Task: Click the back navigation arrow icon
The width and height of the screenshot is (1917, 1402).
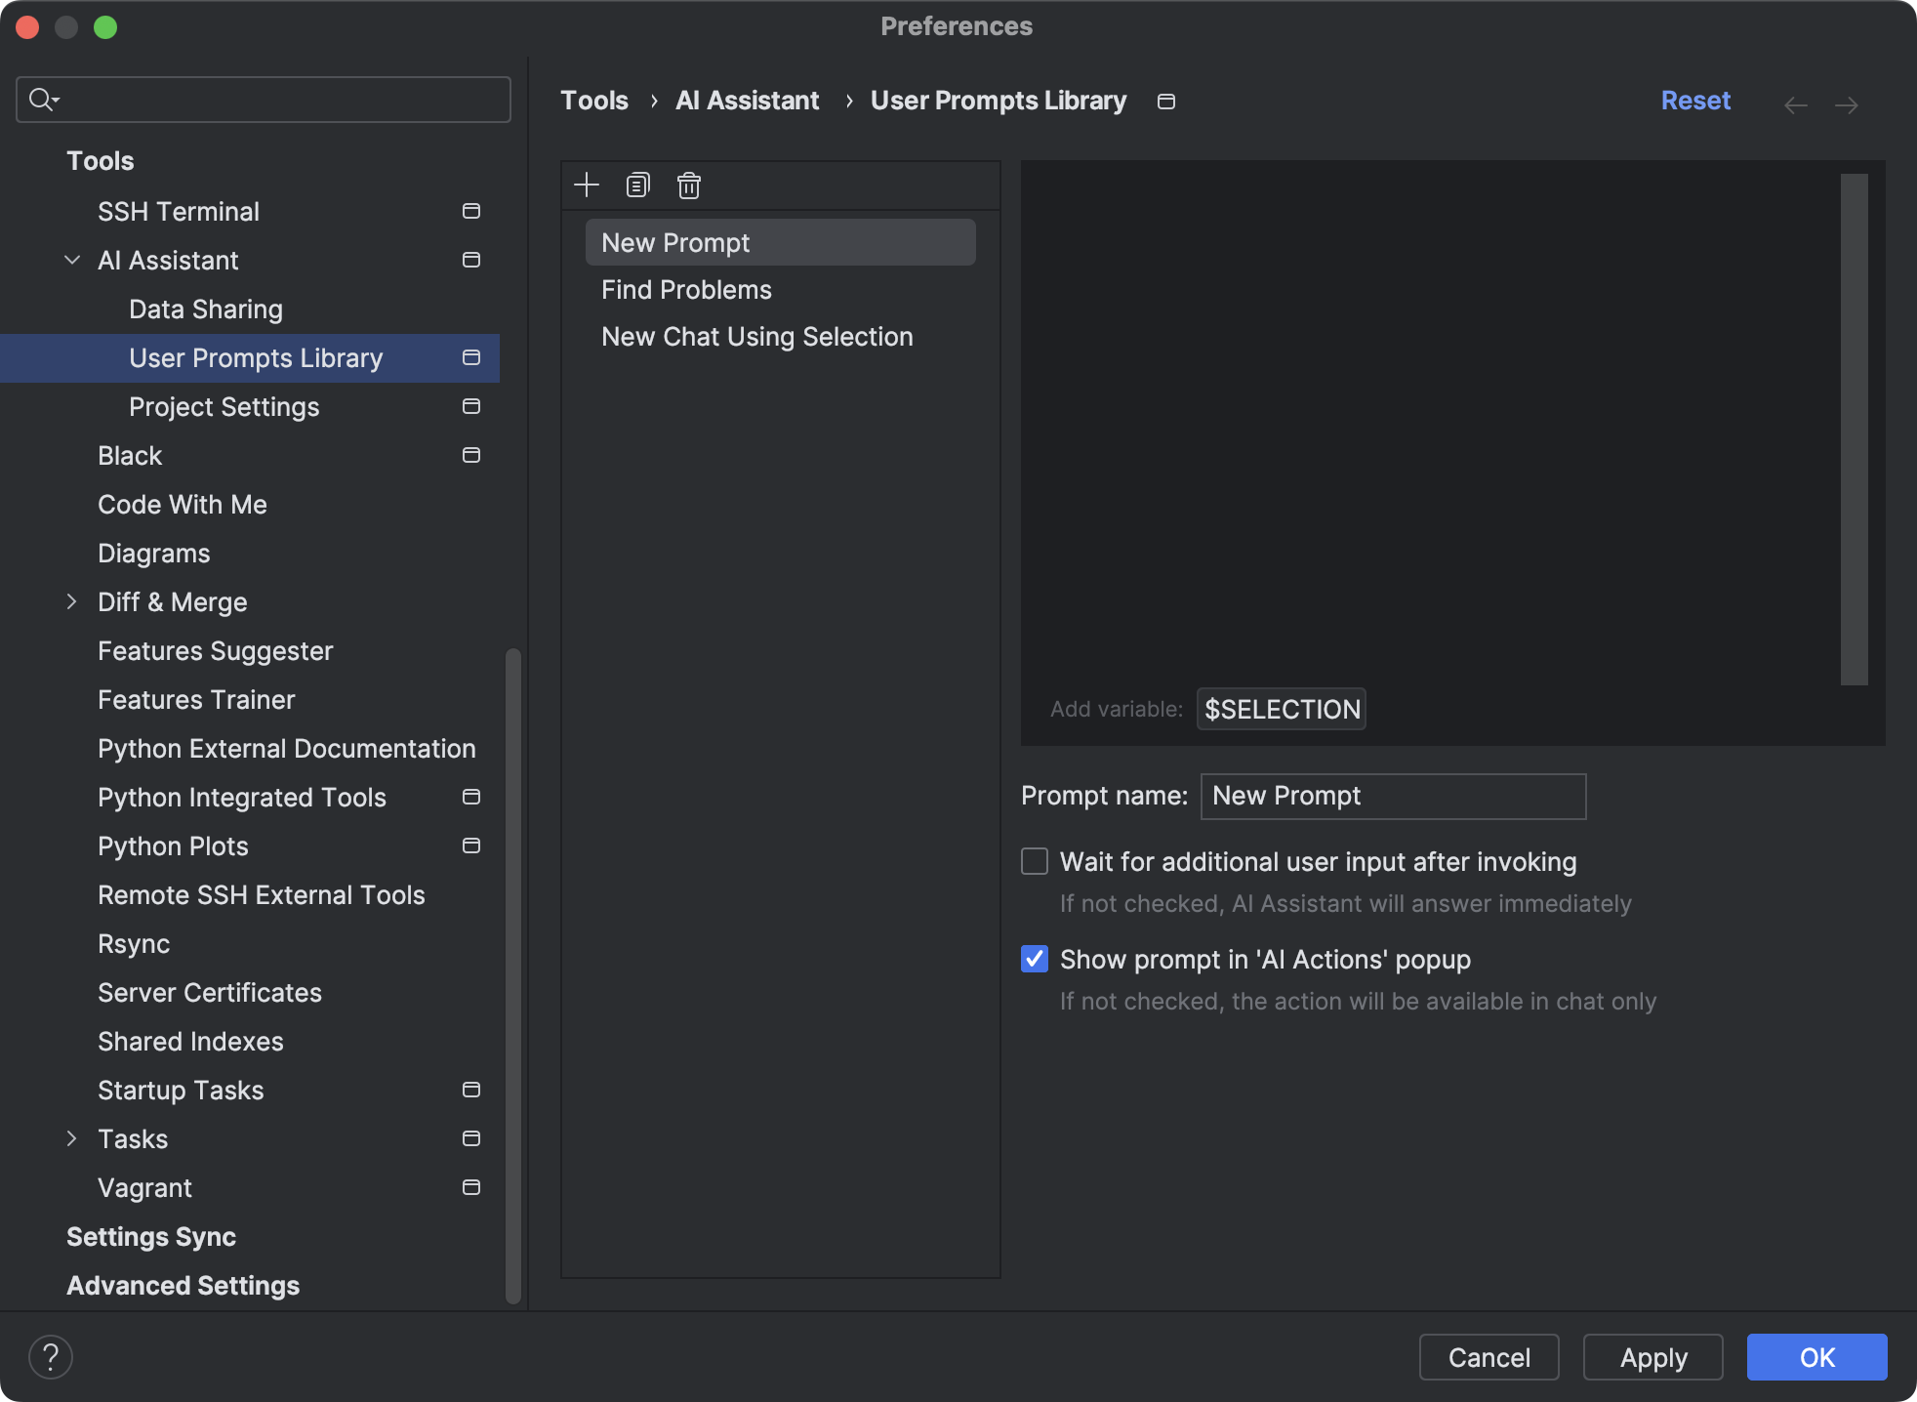Action: pos(1795,104)
